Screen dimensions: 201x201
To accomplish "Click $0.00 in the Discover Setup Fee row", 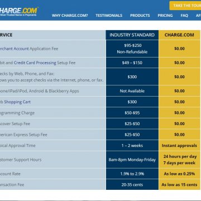I will click(x=179, y=124).
